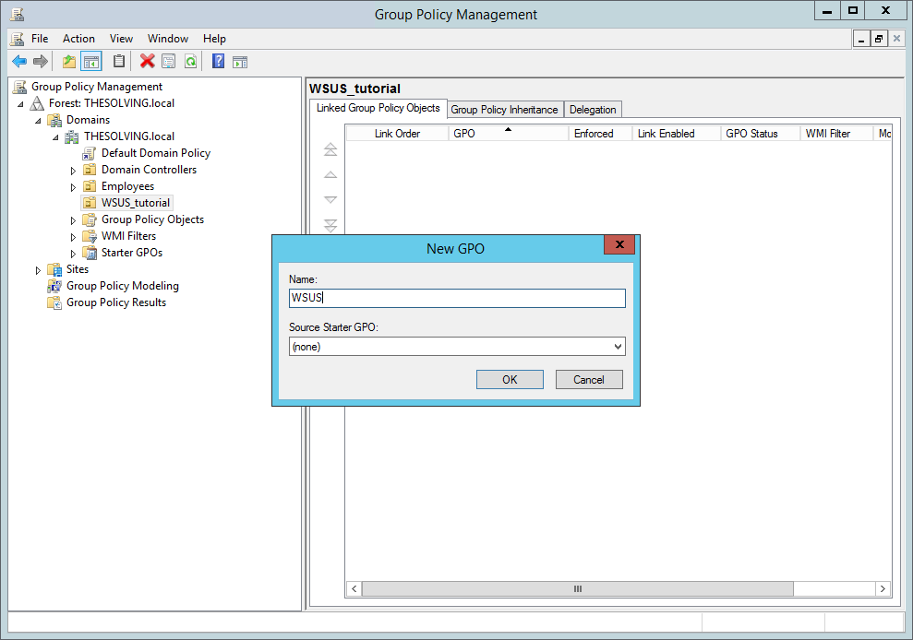Viewport: 913px width, 640px height.
Task: Click the Forward arrow toolbar icon
Action: pyautogui.click(x=41, y=61)
